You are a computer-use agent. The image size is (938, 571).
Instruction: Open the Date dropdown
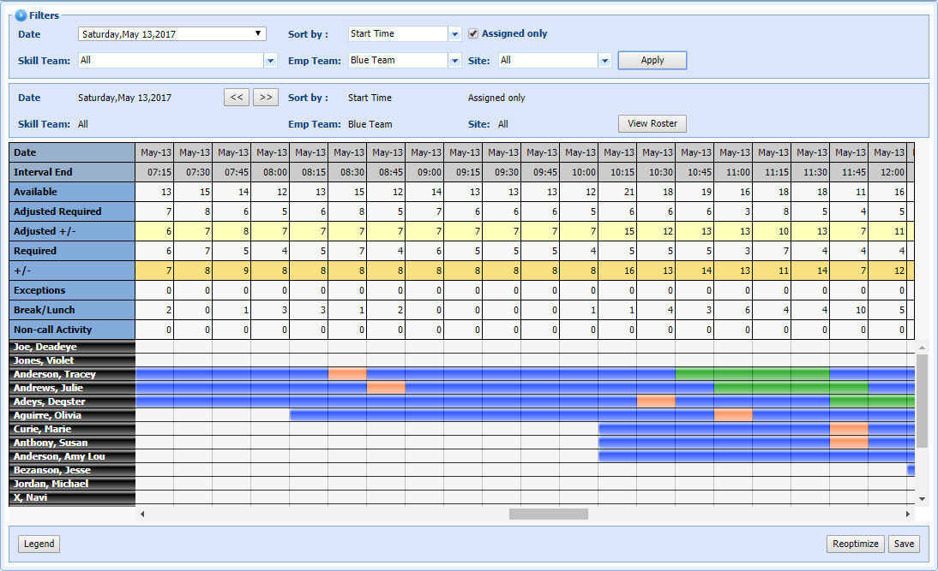[259, 34]
